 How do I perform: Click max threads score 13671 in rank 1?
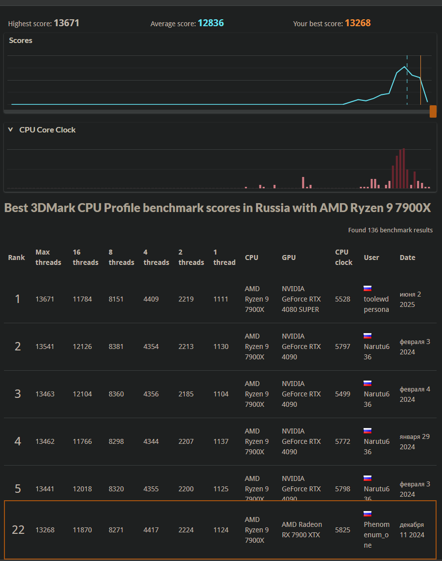(44, 299)
